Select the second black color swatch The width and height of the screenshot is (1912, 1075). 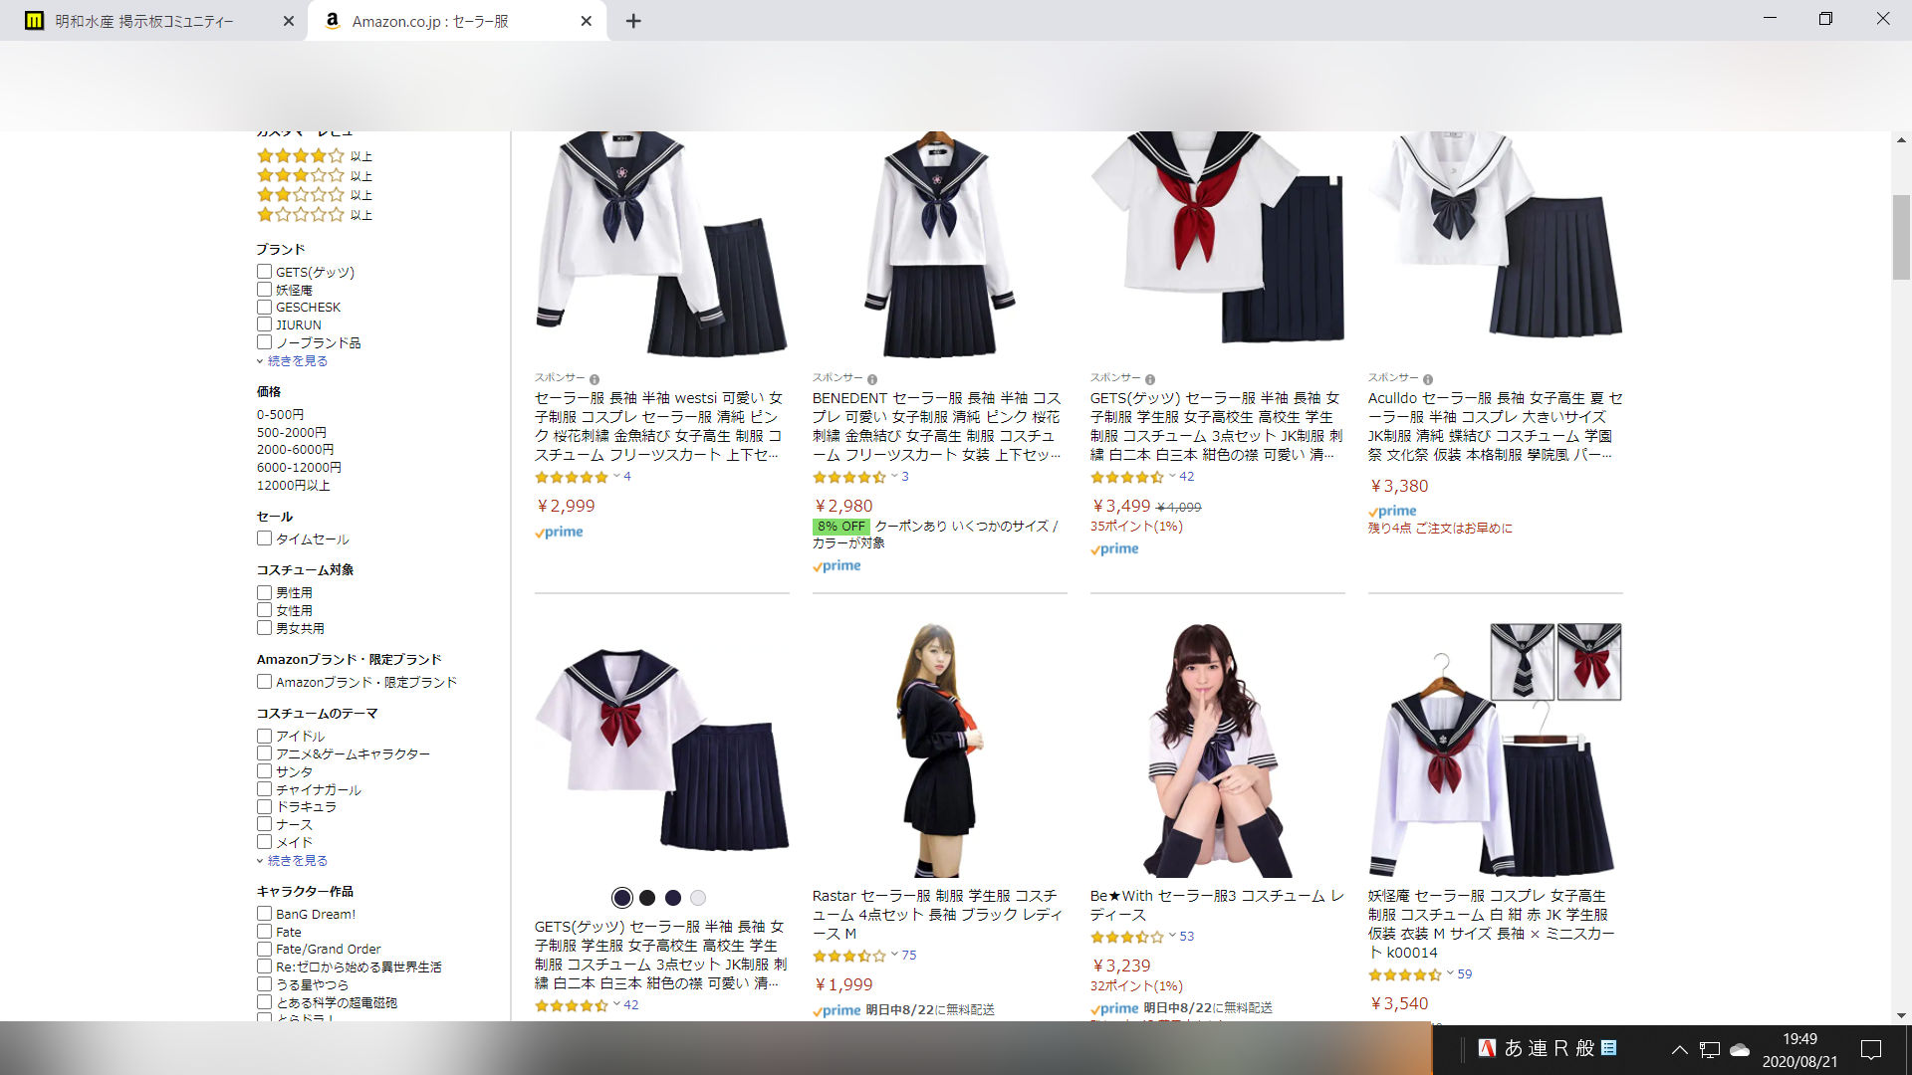point(647,898)
